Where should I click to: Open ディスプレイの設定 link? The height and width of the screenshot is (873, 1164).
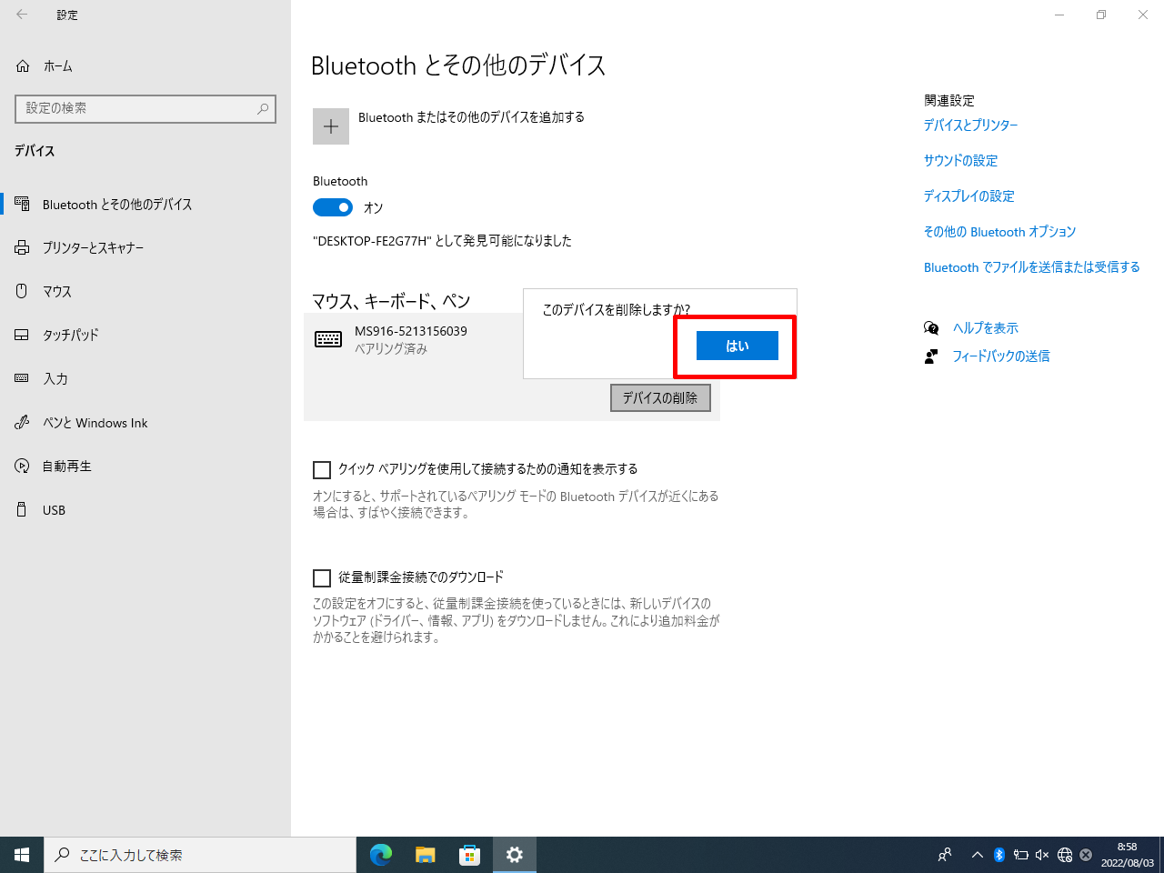pyautogui.click(x=968, y=196)
